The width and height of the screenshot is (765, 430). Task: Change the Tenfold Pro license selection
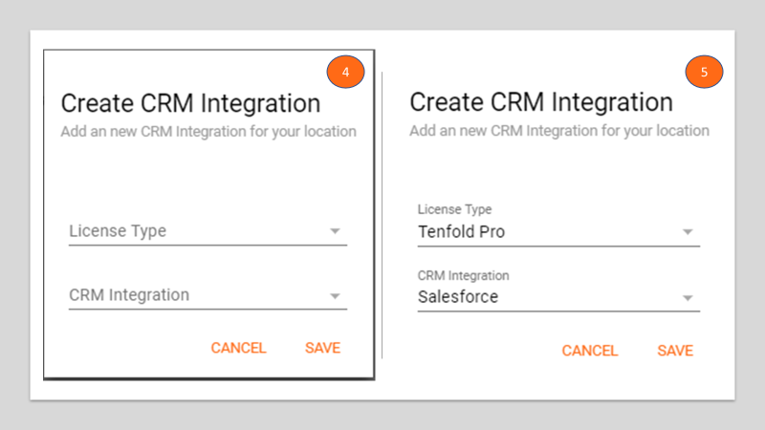point(558,232)
